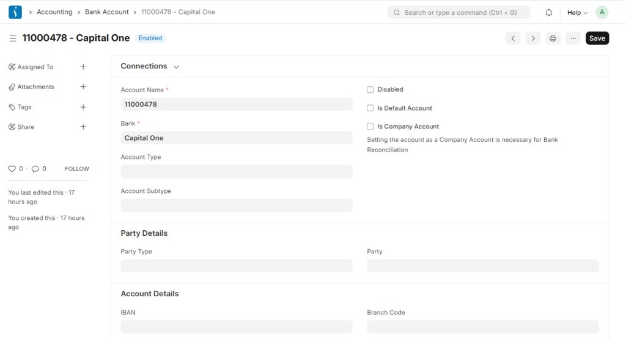Check the Disabled checkbox

click(370, 90)
